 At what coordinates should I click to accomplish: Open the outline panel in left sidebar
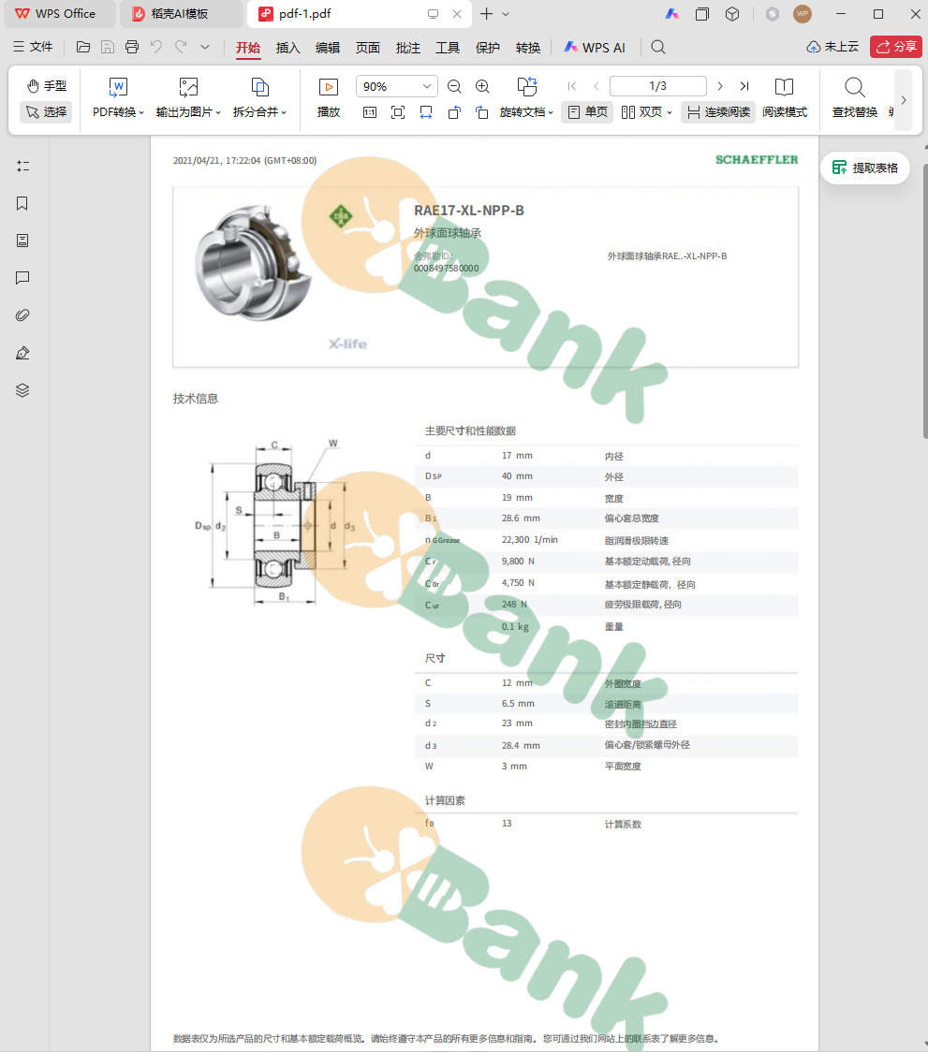pyautogui.click(x=22, y=166)
